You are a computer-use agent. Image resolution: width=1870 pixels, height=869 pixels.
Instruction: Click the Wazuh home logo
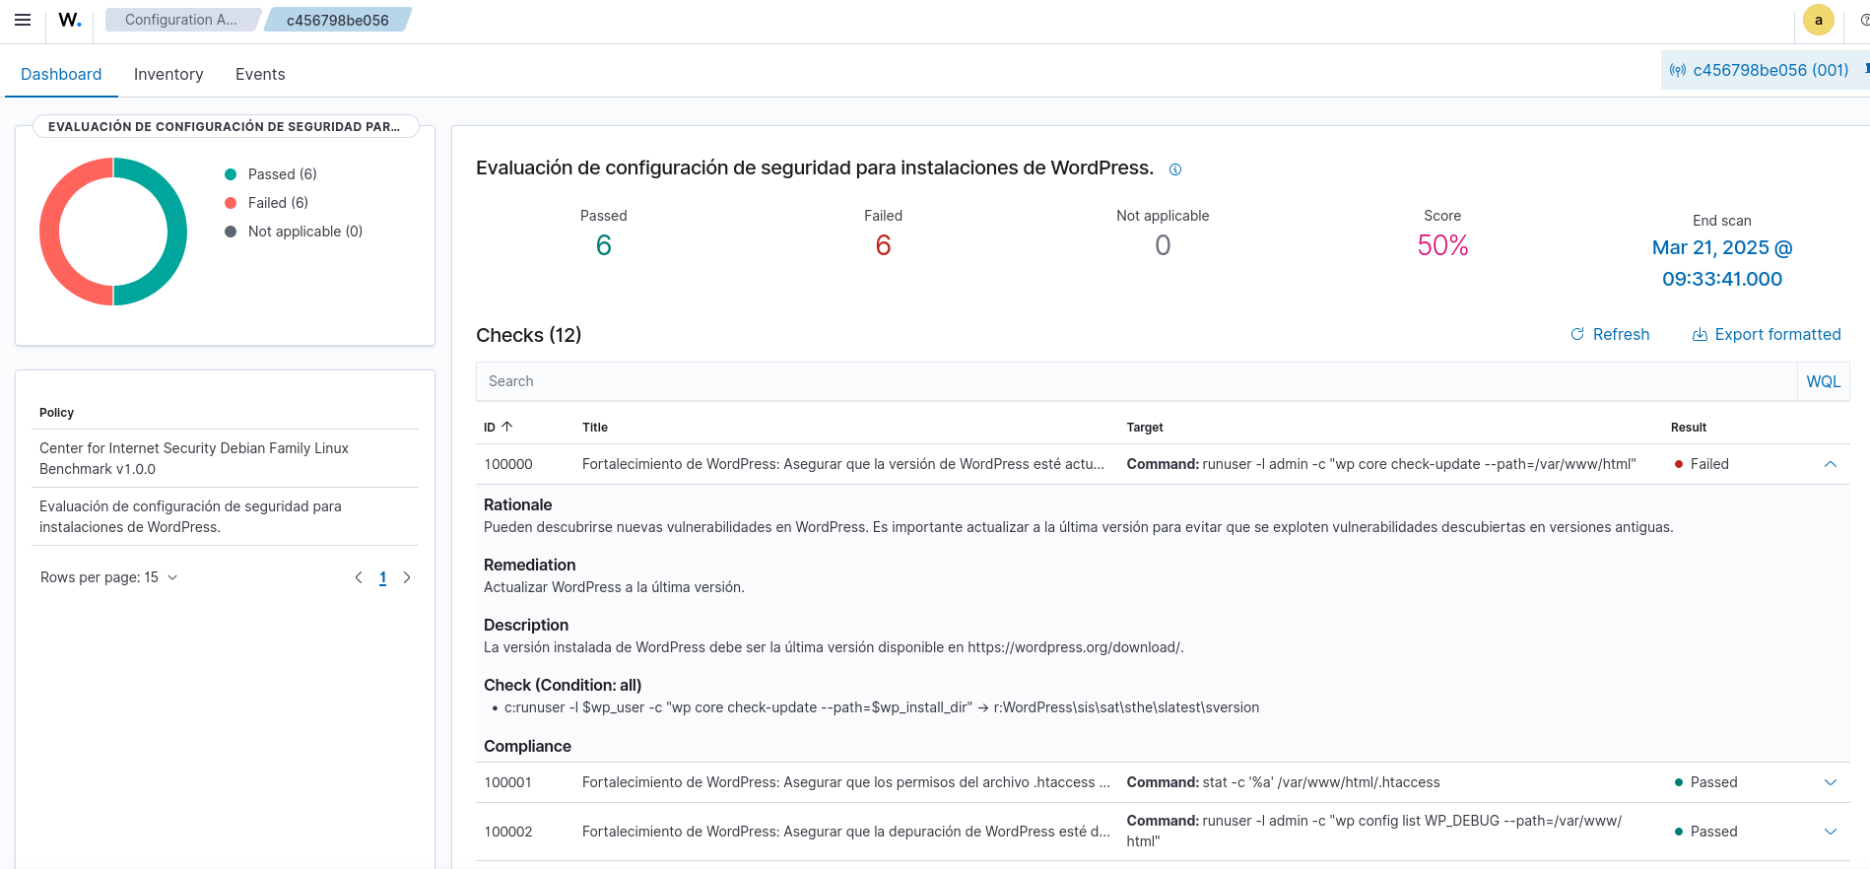(70, 20)
